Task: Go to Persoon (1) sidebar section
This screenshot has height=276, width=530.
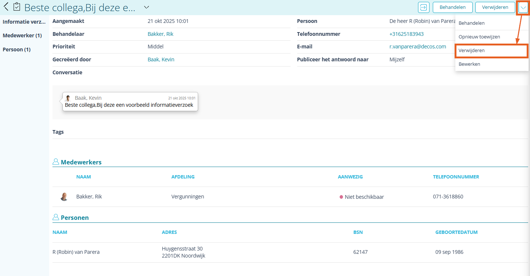Action: tap(17, 50)
